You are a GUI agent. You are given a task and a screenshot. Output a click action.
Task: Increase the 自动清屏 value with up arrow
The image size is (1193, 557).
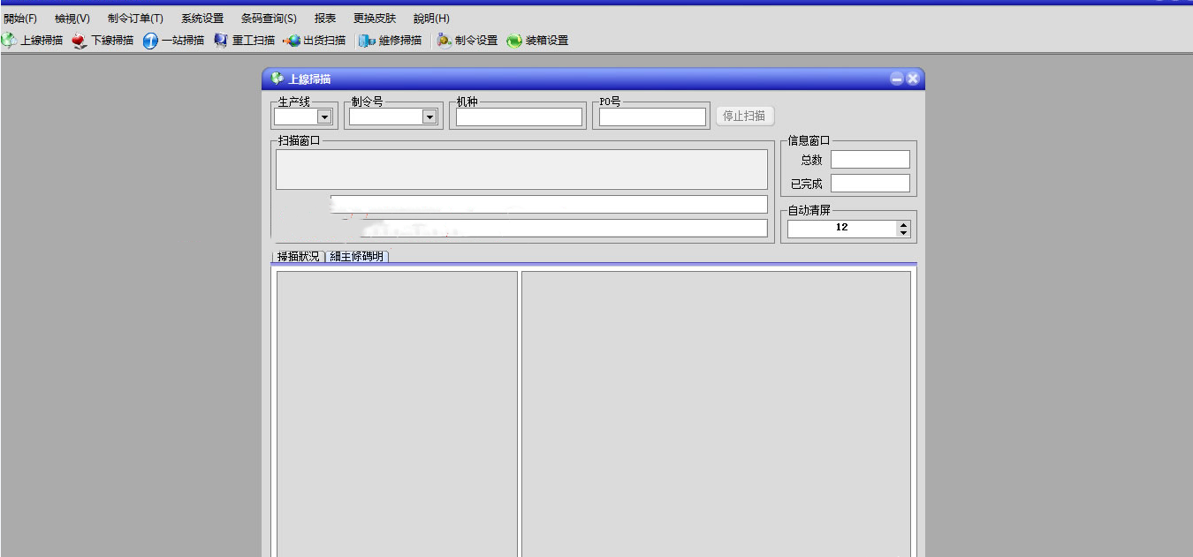pos(903,224)
